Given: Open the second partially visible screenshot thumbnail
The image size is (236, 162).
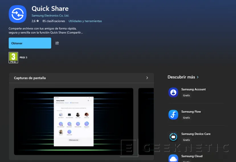Looking at the screenshot, I should pyautogui.click(x=146, y=121).
